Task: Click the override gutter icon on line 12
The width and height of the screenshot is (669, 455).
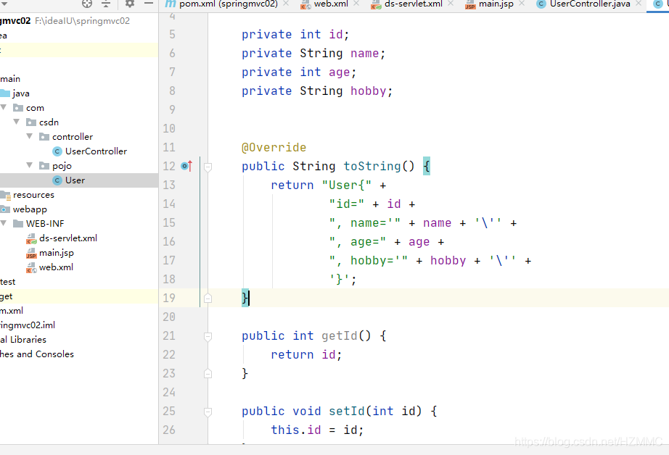Action: pos(186,166)
